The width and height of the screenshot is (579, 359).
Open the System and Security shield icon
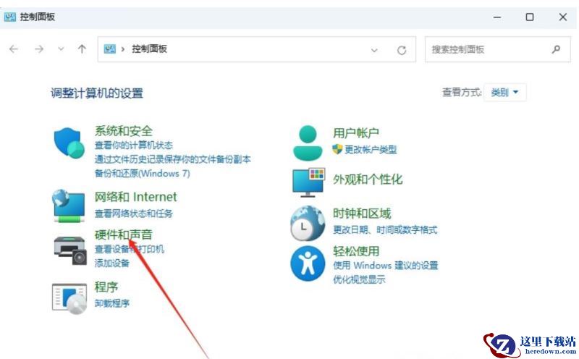[69, 143]
